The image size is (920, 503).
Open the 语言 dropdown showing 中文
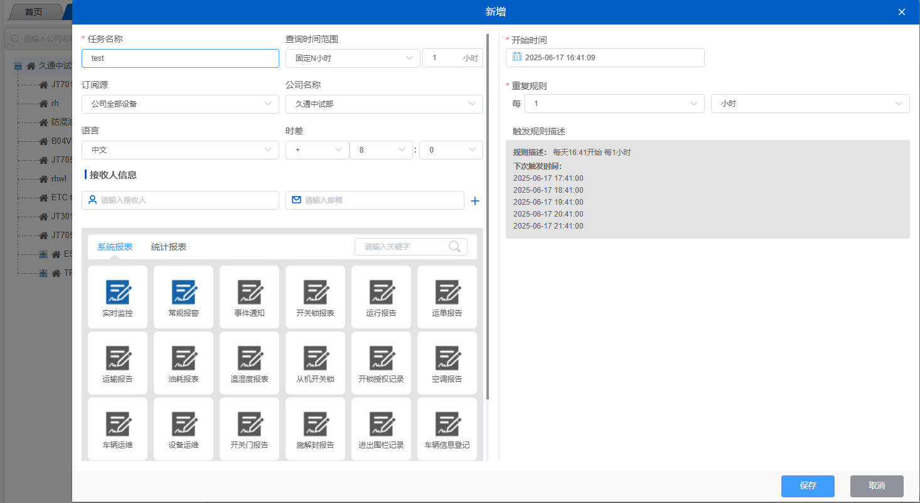[x=180, y=150]
